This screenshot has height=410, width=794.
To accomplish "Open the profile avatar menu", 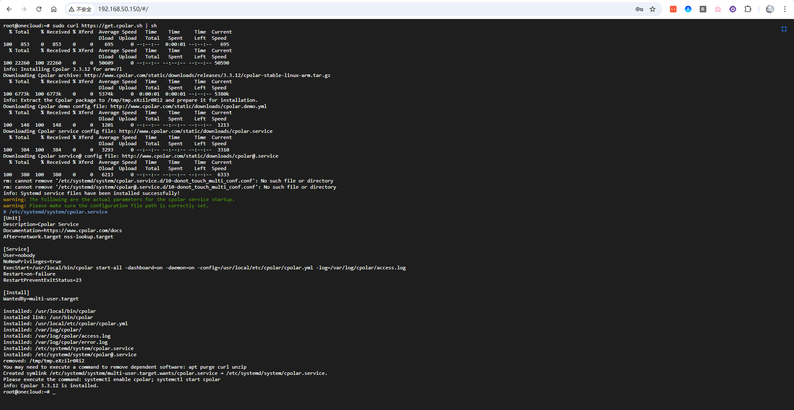I will [770, 9].
